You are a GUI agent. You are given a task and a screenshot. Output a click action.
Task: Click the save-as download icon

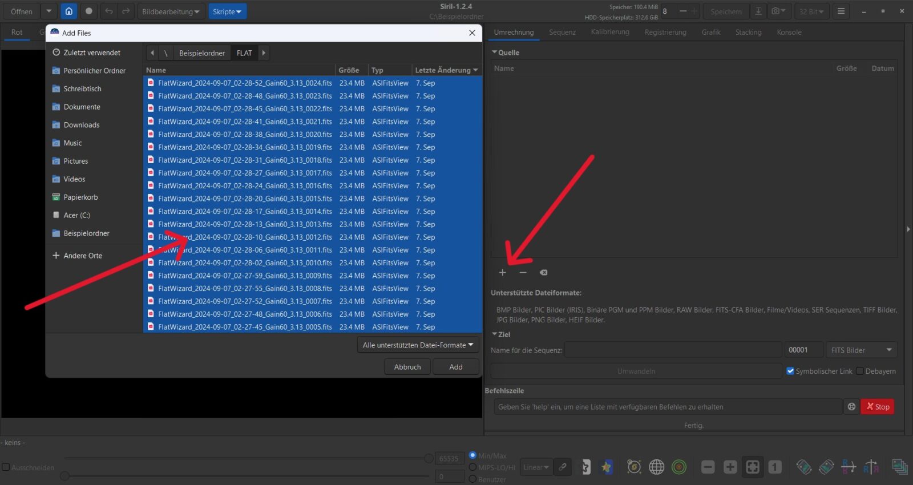click(758, 11)
